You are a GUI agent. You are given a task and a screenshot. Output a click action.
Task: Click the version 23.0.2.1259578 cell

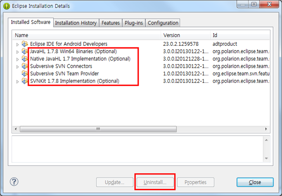point(181,44)
